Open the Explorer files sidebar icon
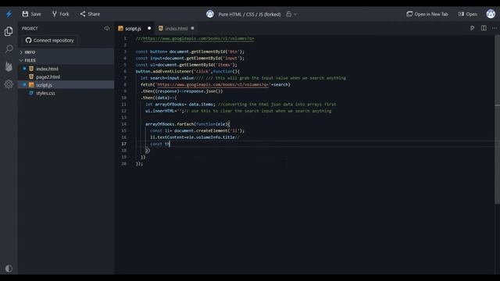 pyautogui.click(x=9, y=31)
